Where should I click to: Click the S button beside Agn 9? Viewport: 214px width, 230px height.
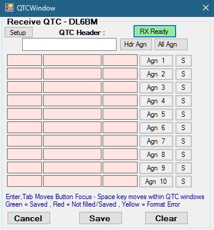click(x=184, y=168)
